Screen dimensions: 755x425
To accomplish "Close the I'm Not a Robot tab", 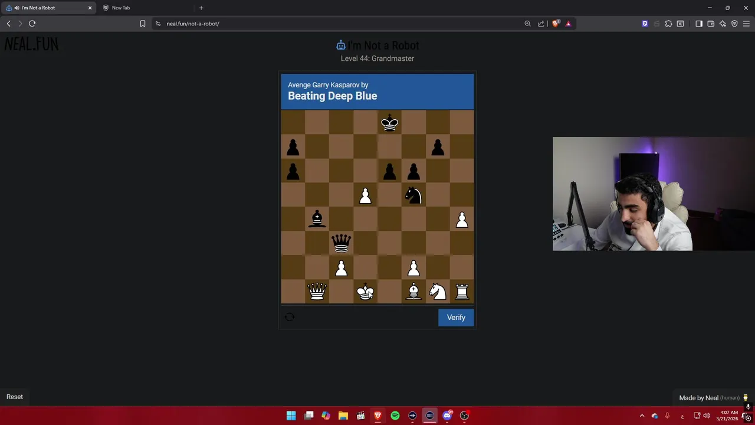I will [x=90, y=8].
